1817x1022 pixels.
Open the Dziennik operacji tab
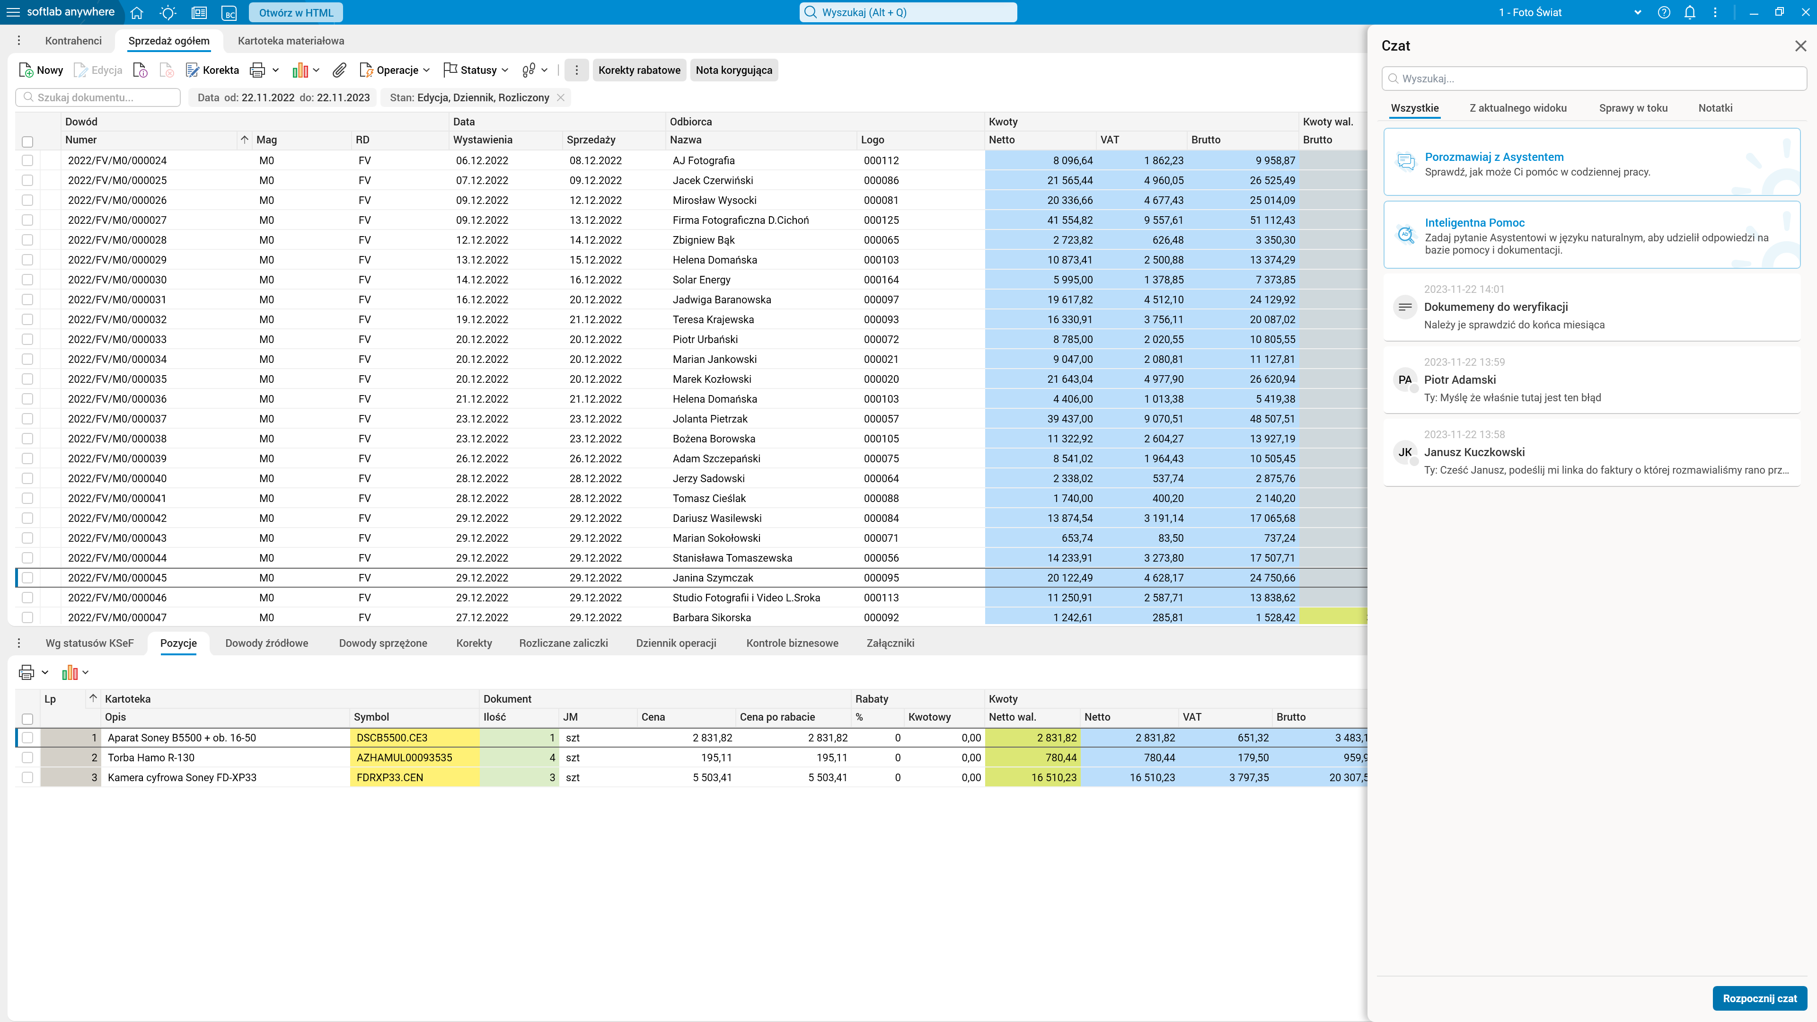tap(676, 643)
